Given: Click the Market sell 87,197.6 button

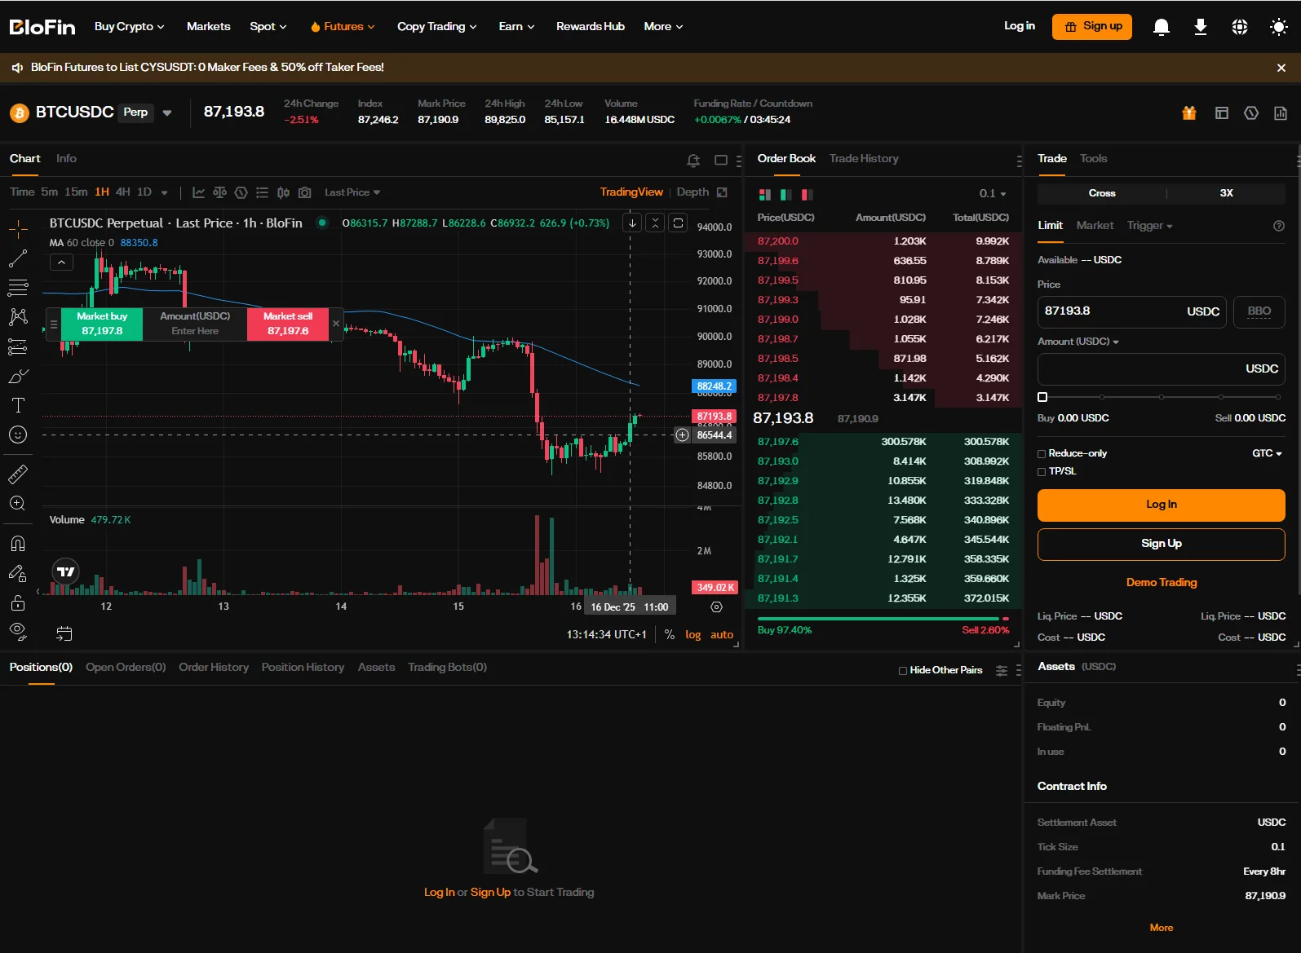Looking at the screenshot, I should pyautogui.click(x=288, y=324).
